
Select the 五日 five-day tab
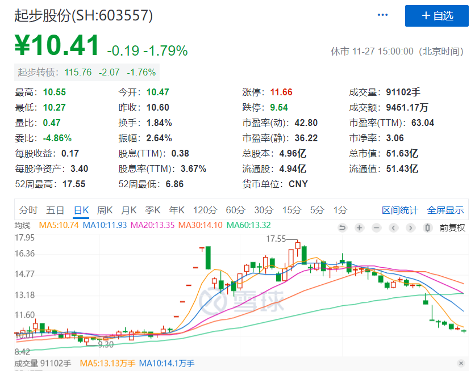click(55, 210)
